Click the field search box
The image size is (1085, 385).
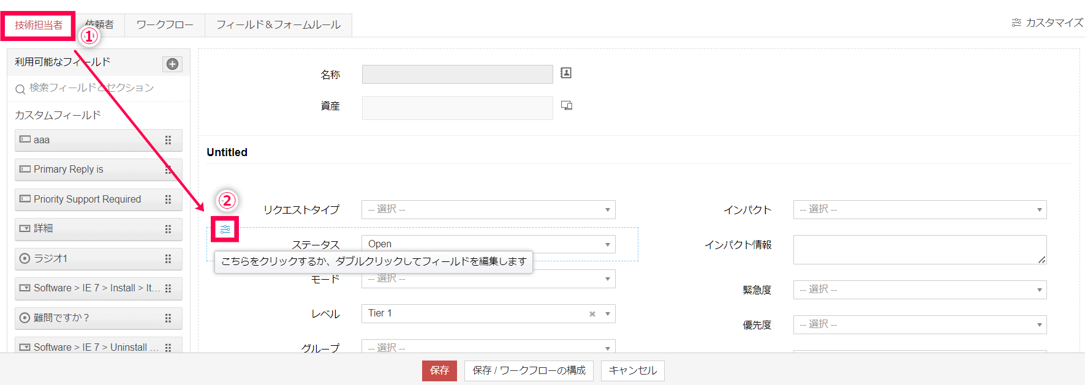tap(101, 88)
